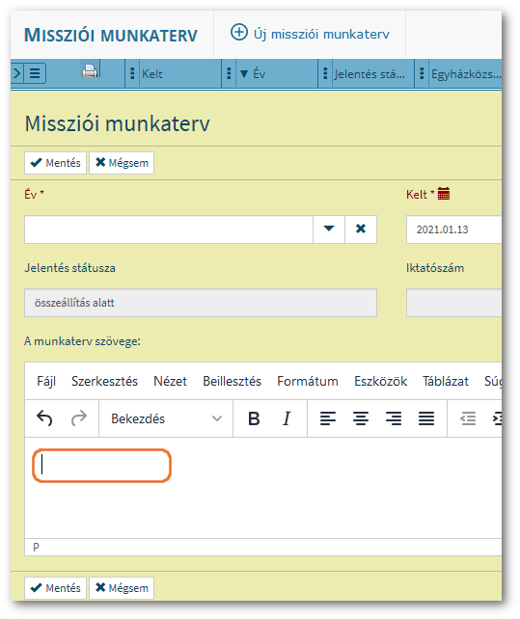This screenshot has height=619, width=520.
Task: Toggle italic formatting
Action: (x=287, y=418)
